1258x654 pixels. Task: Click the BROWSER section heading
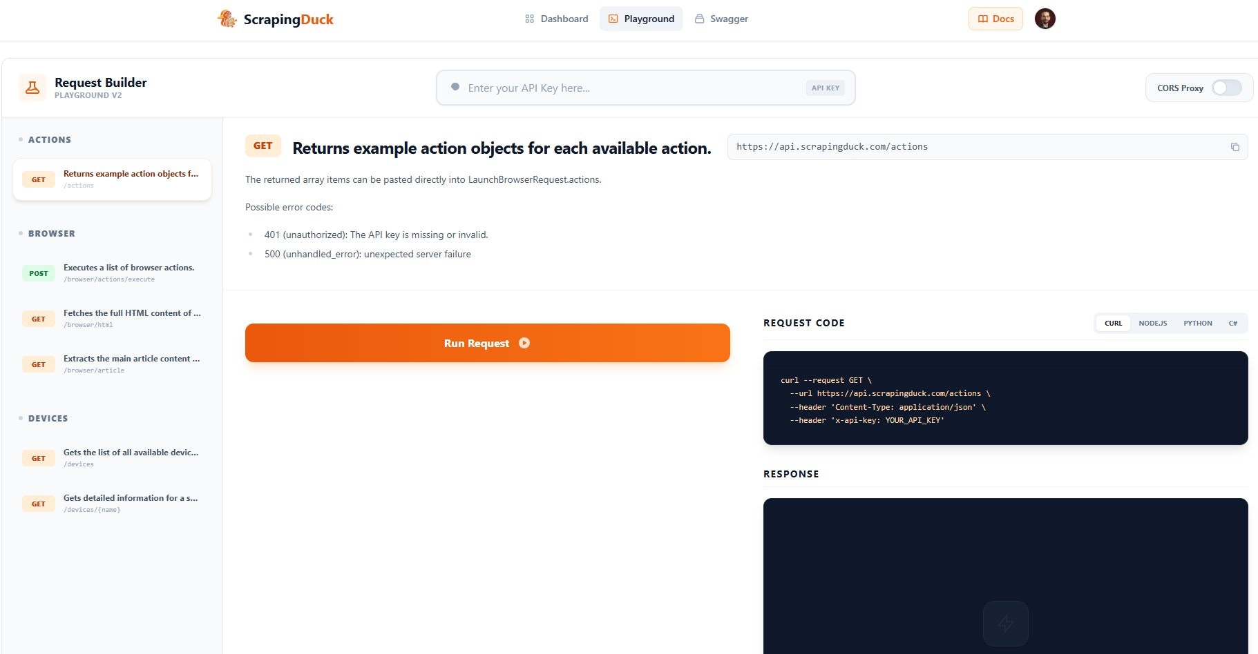(x=52, y=233)
